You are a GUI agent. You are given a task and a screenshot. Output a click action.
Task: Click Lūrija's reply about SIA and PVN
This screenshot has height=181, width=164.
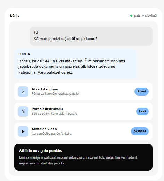pyautogui.click(x=76, y=64)
